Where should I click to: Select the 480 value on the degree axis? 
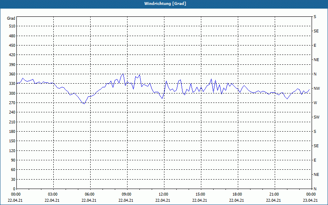12,36
